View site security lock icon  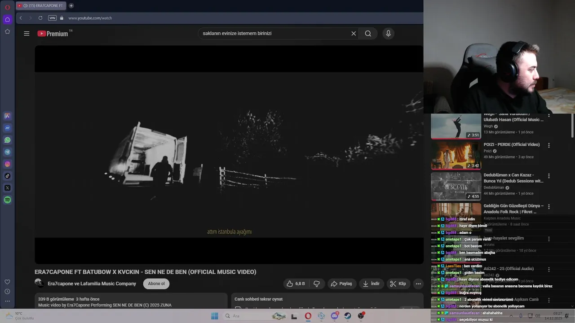pos(62,18)
